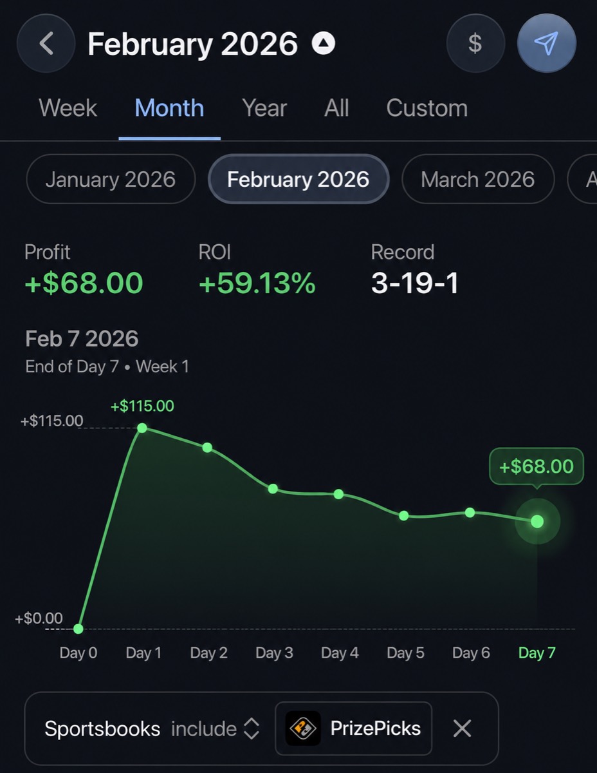Click the PrizePicks logo icon
Viewport: 597px width, 773px height.
[x=303, y=729]
